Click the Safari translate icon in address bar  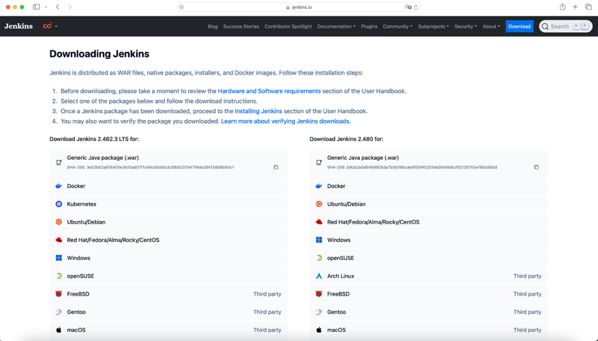(408, 7)
